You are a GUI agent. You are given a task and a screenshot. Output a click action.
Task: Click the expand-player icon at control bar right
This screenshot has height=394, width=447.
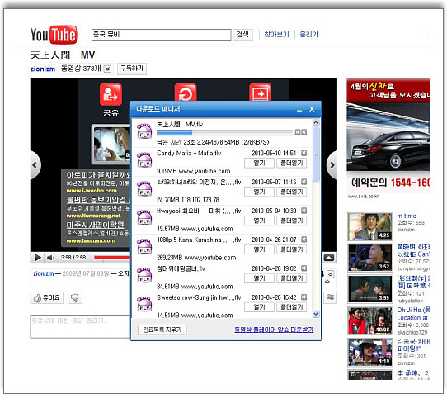pyautogui.click(x=329, y=258)
